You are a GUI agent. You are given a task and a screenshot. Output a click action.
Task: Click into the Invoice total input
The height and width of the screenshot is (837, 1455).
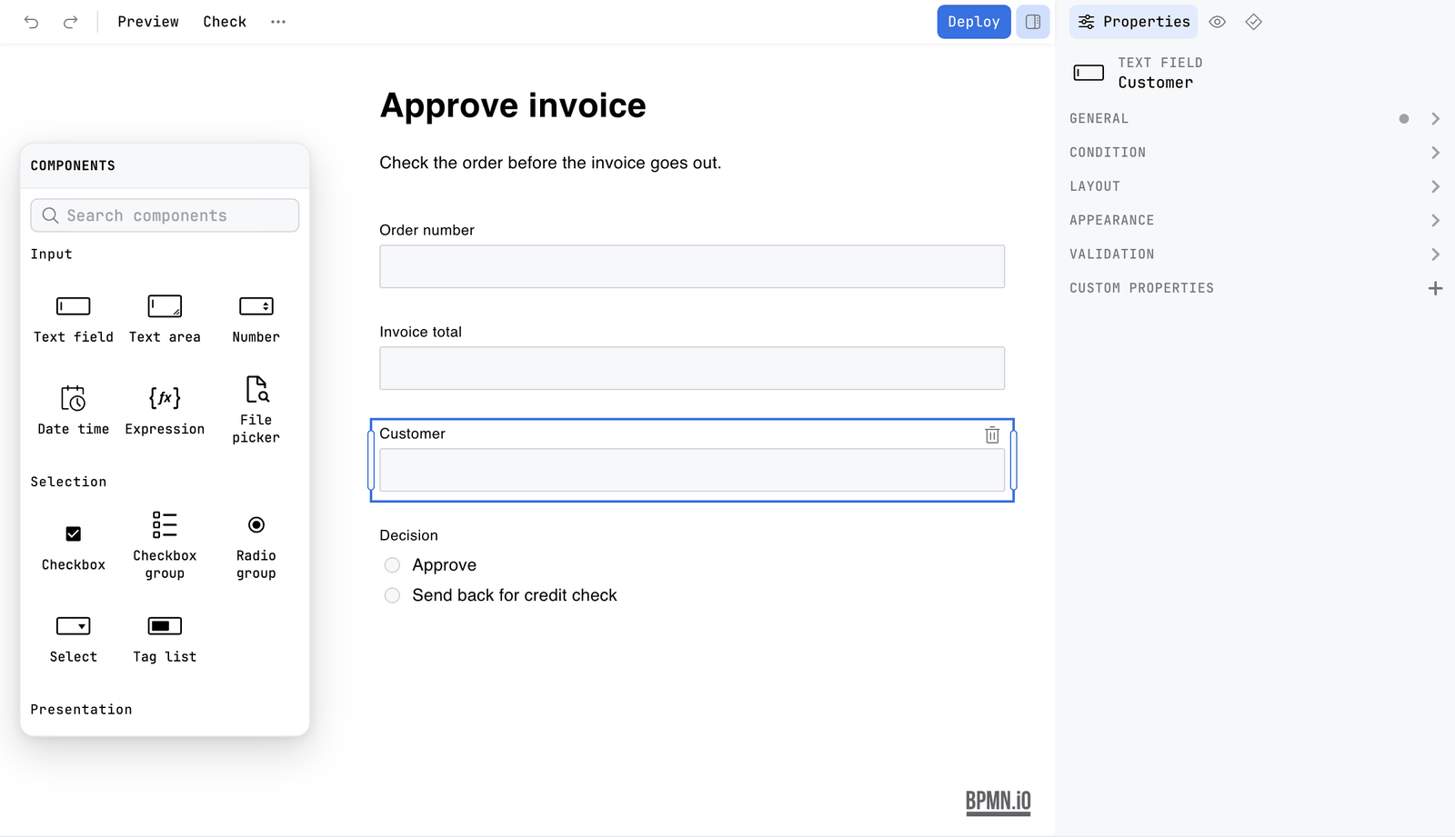pyautogui.click(x=692, y=368)
